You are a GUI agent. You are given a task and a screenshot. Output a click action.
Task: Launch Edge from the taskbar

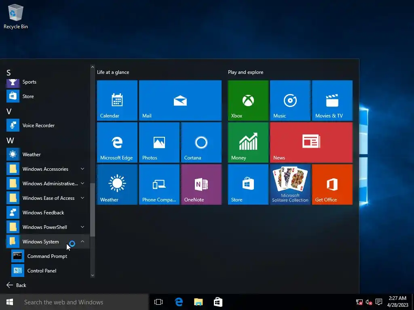click(179, 302)
